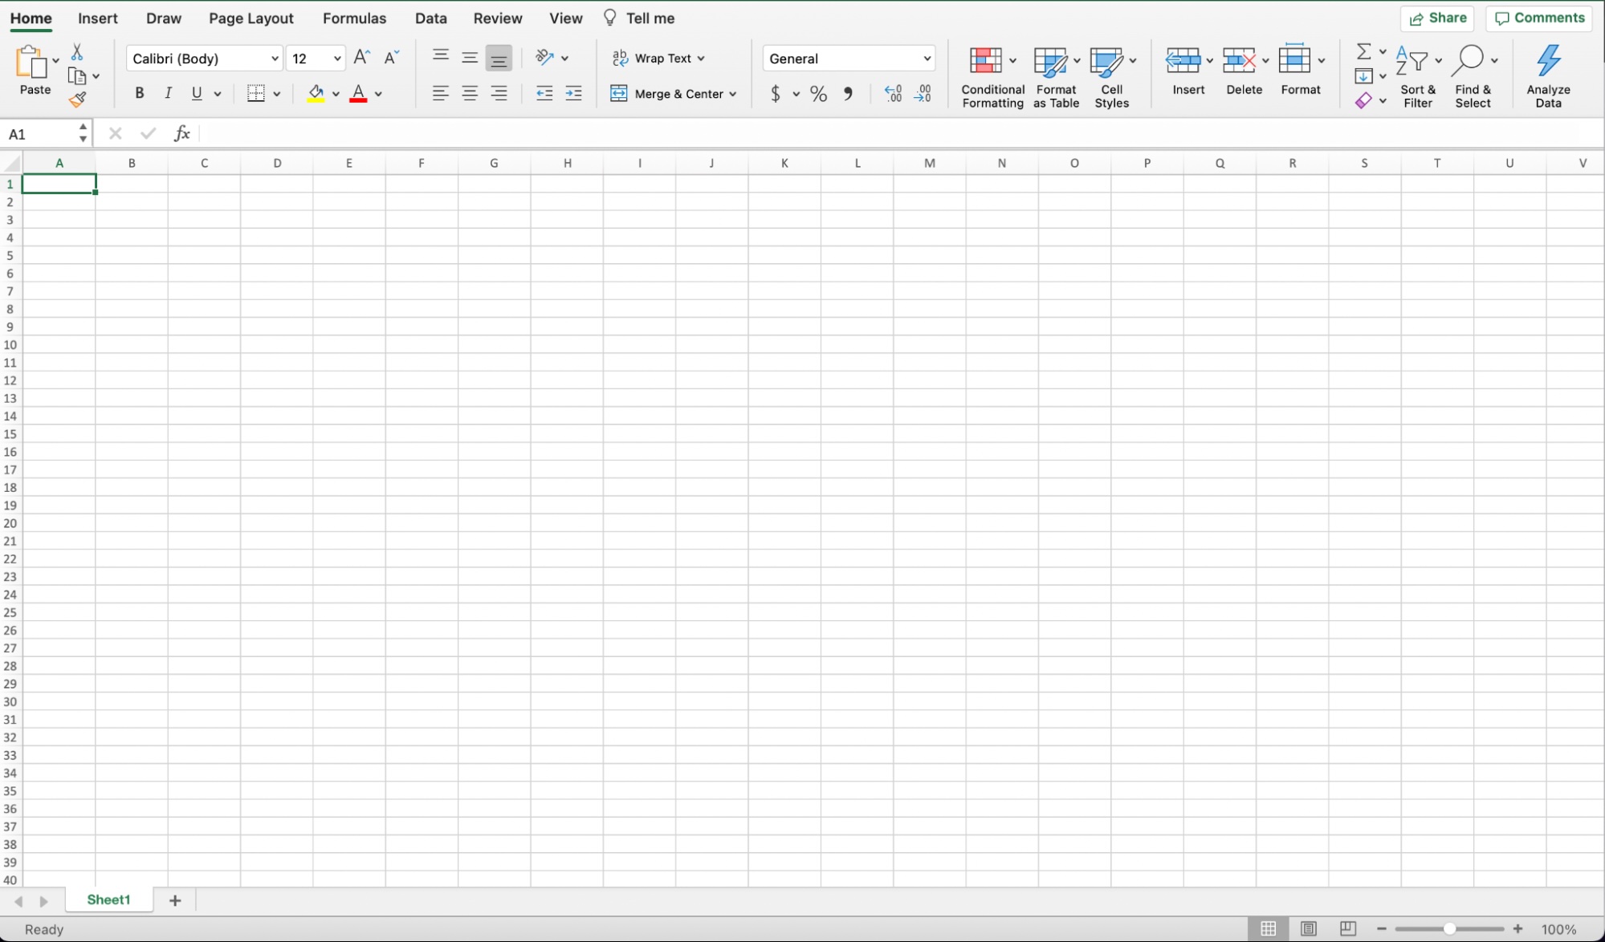This screenshot has height=942, width=1605.
Task: Click Increase Decimal icon
Action: [x=893, y=94]
